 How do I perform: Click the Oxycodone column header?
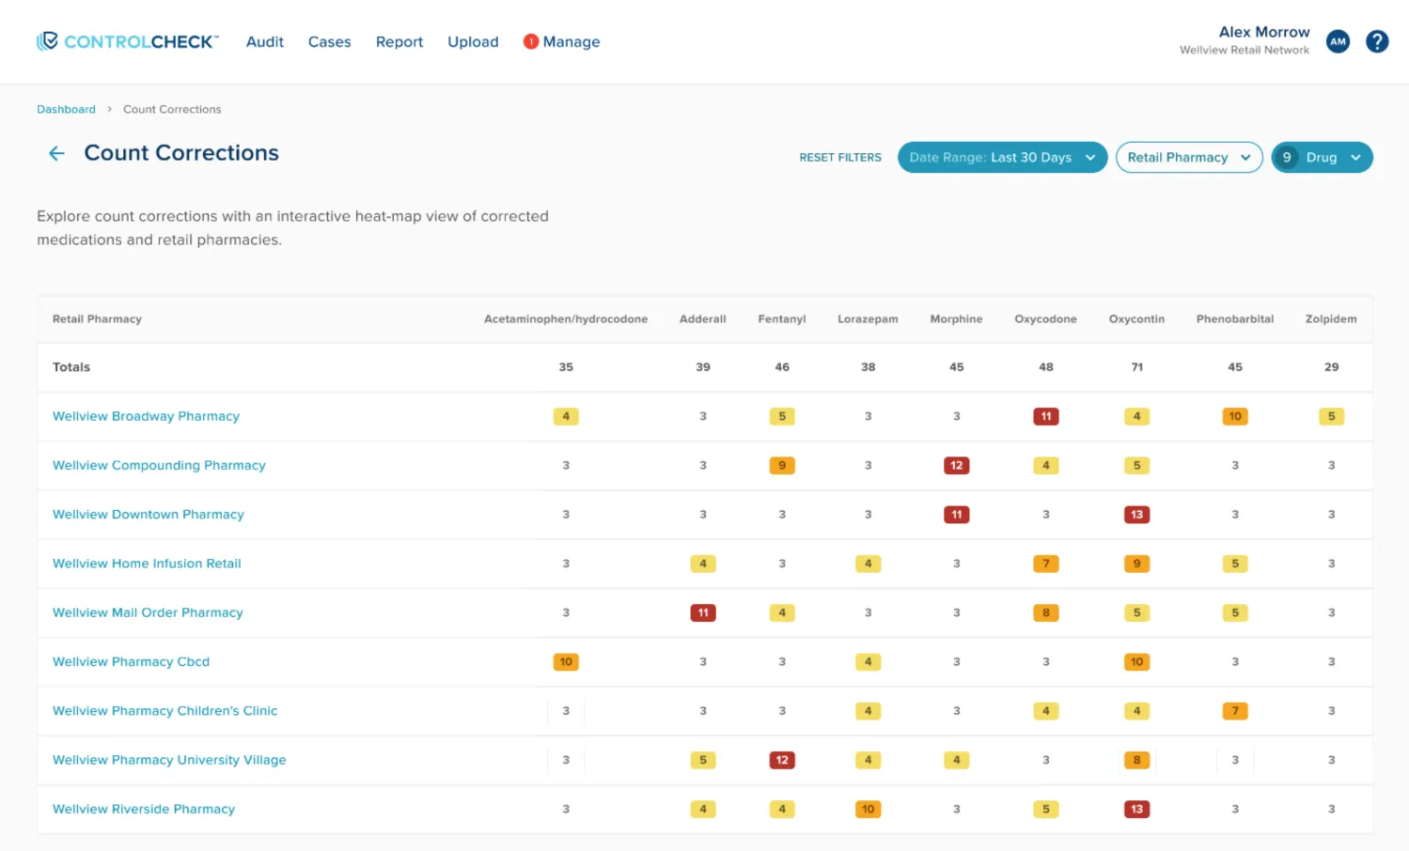[x=1045, y=319]
